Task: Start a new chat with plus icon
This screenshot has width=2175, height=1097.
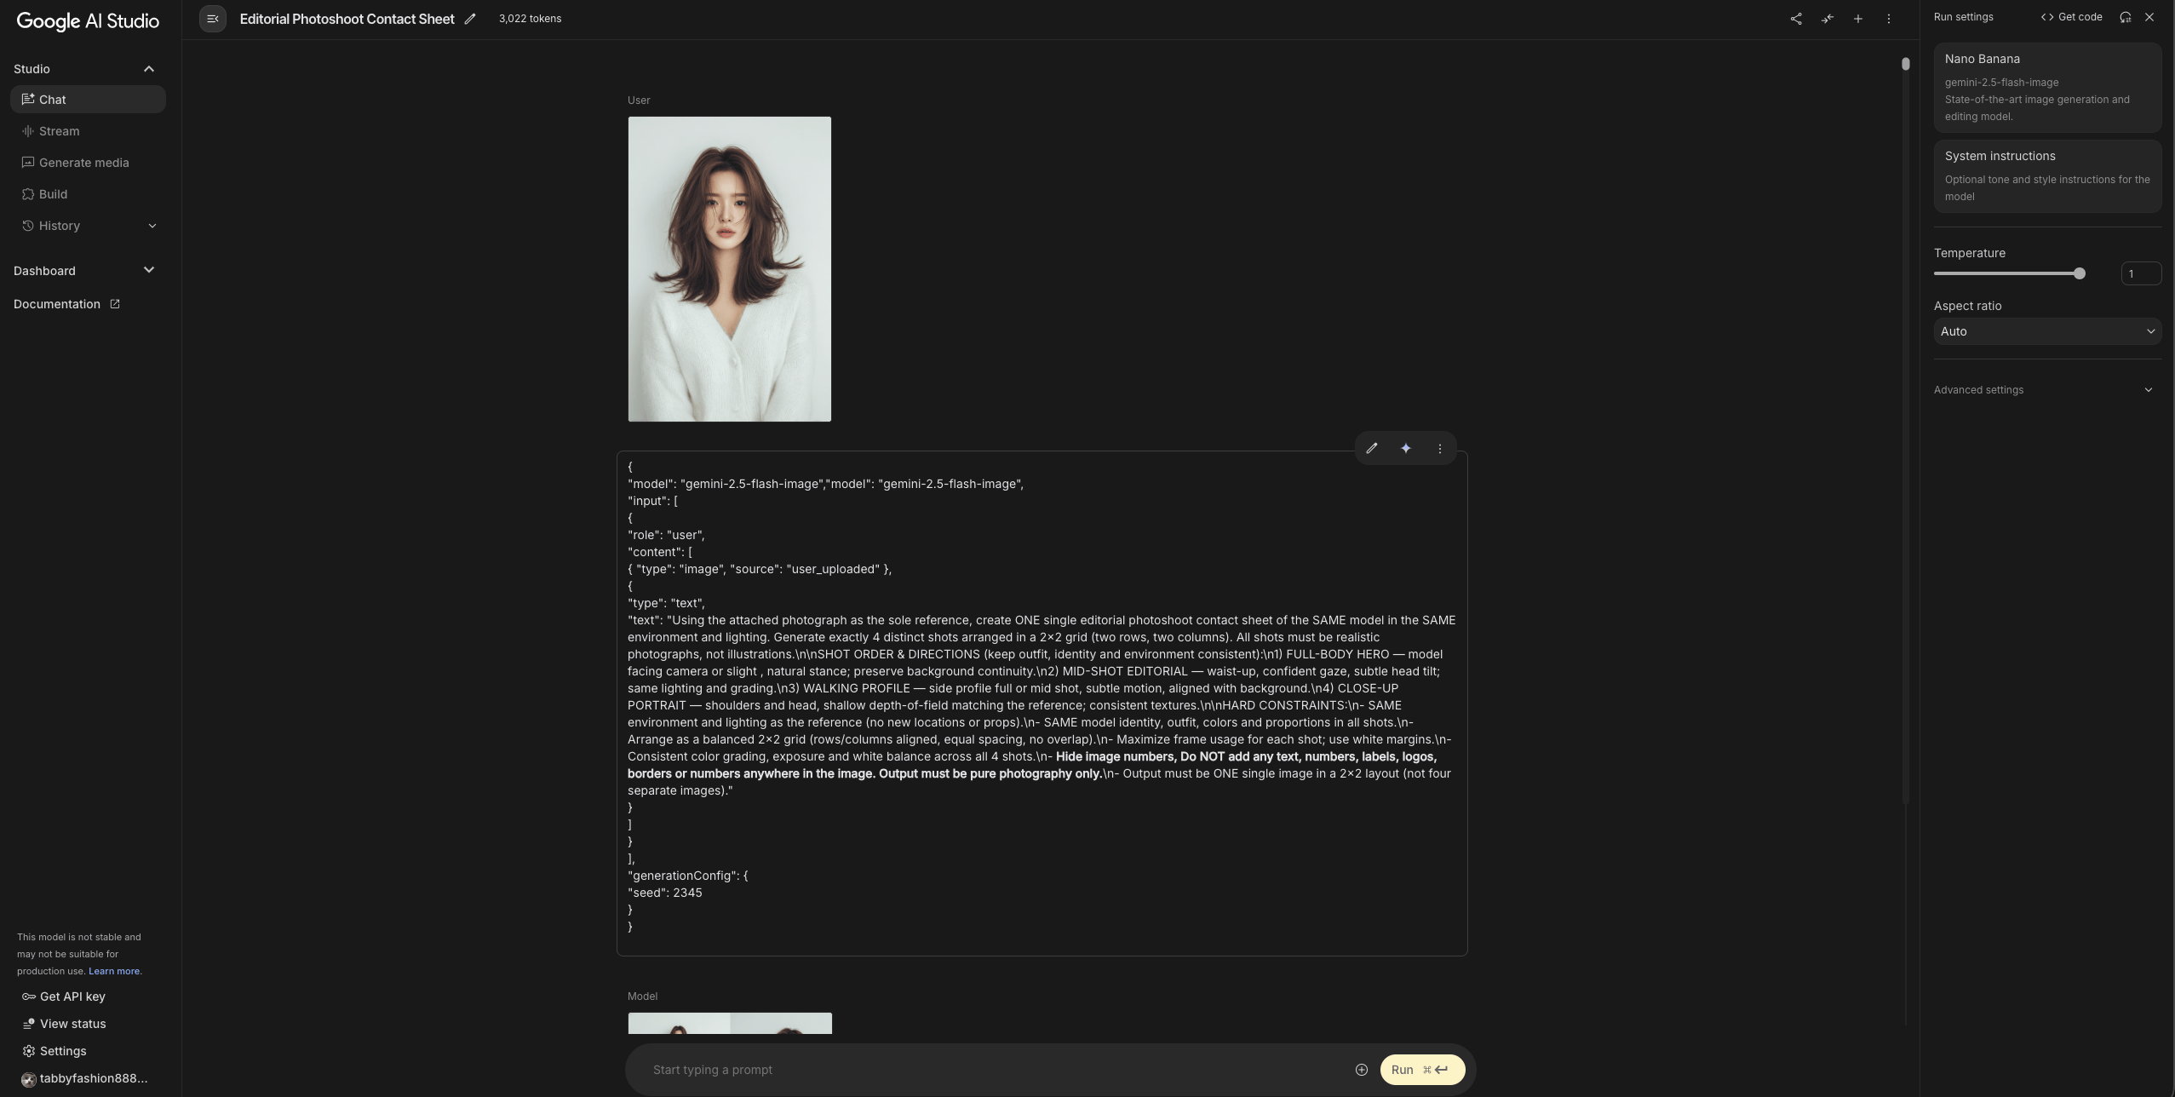Action: [x=1858, y=19]
